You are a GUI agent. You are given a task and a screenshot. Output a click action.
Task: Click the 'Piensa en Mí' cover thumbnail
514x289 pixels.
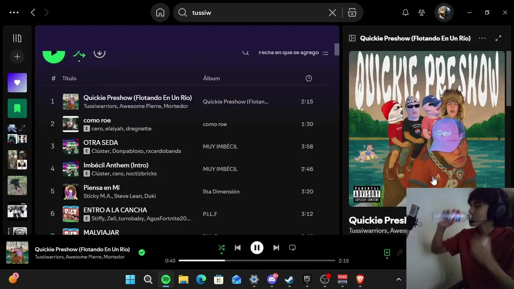point(71,191)
